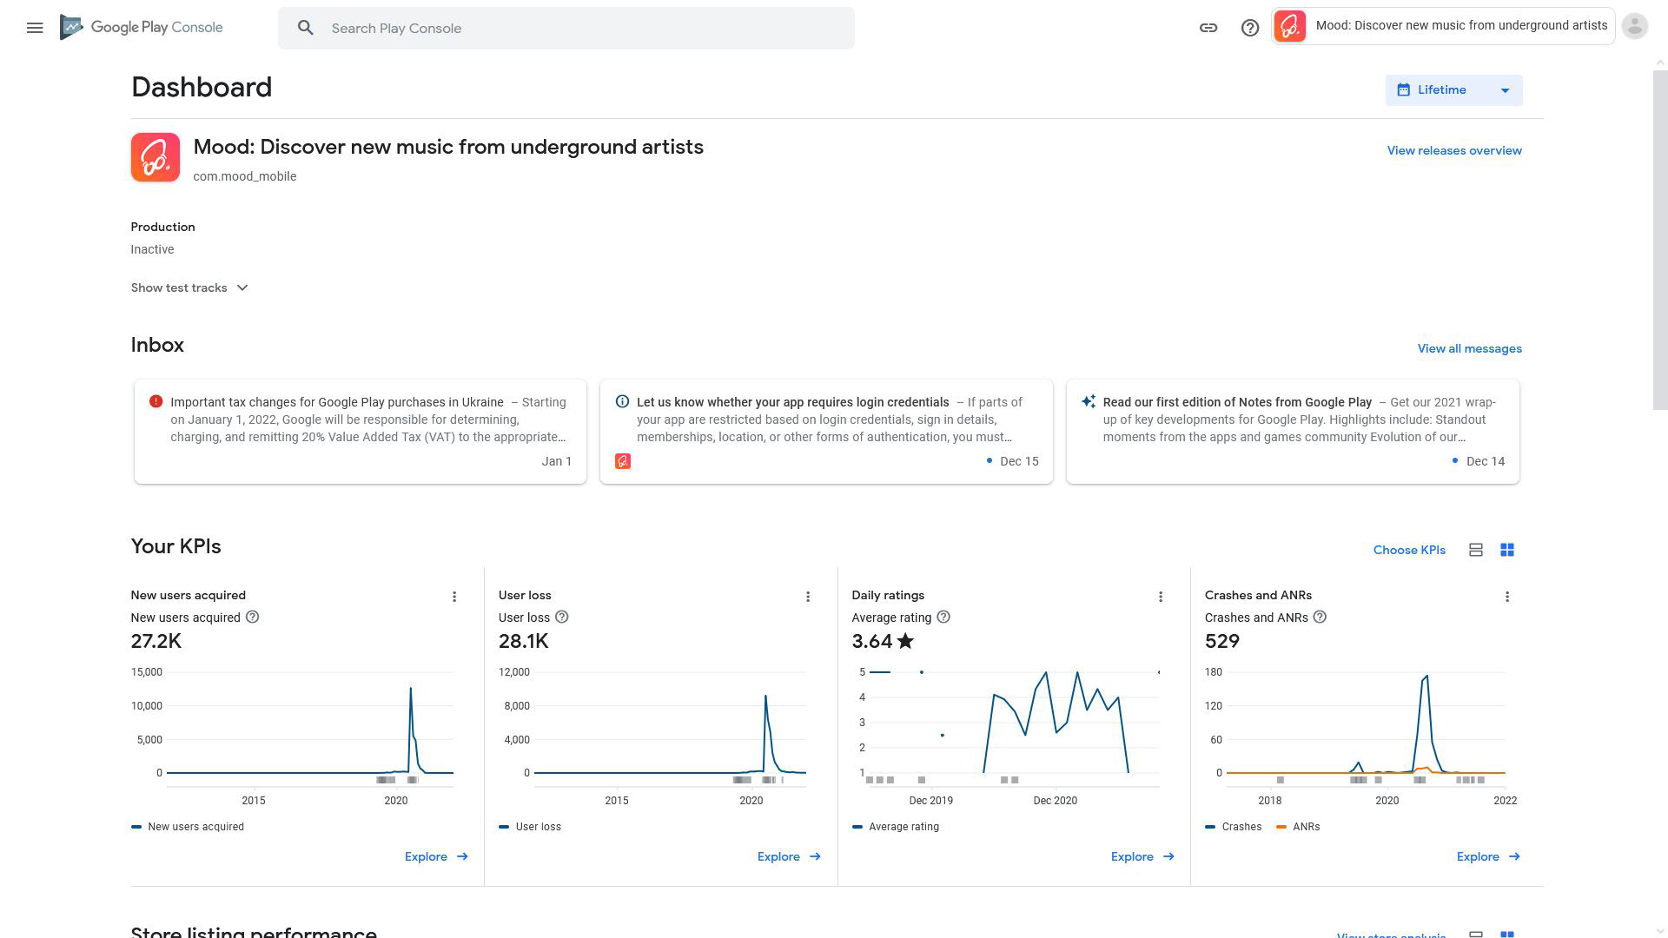Click Choose KPIs link

(1408, 550)
